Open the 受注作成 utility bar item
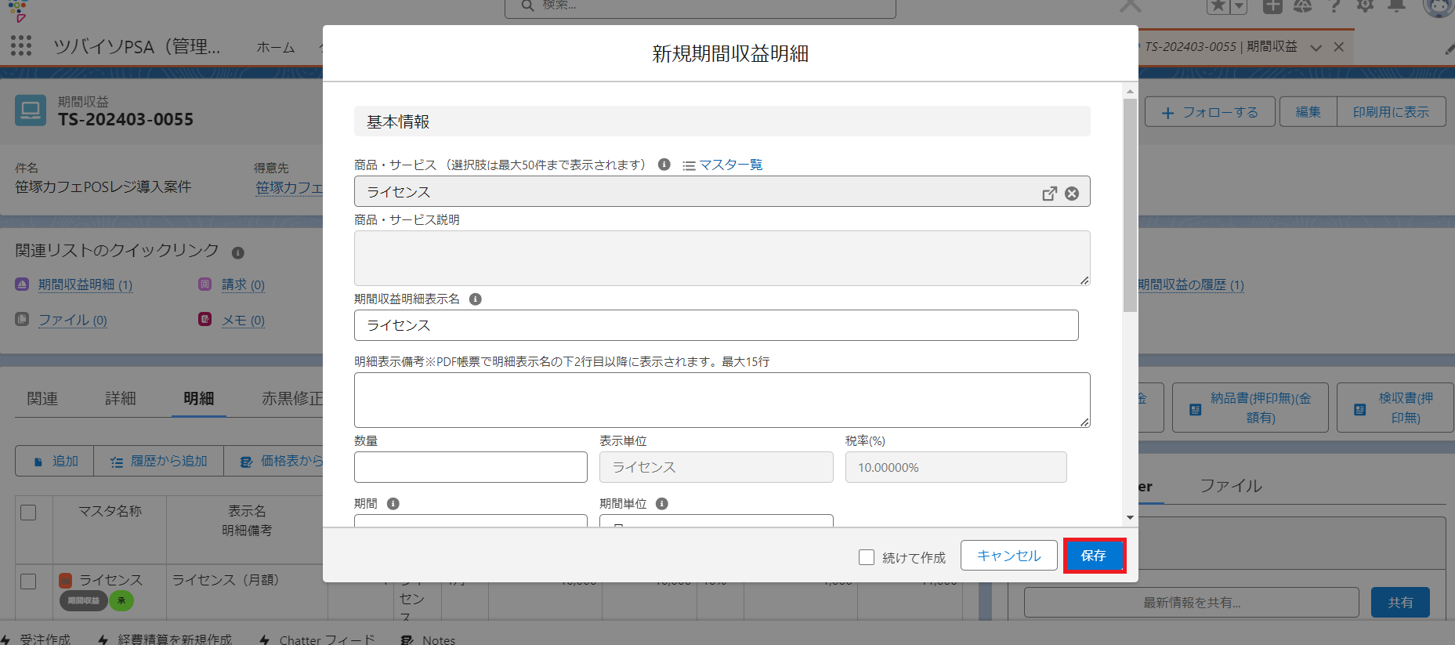The height and width of the screenshot is (645, 1455). 36,639
